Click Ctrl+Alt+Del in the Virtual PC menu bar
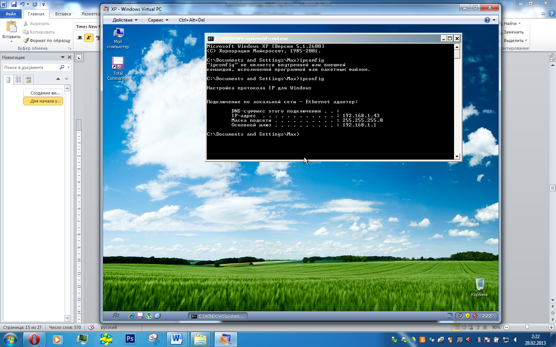 coord(192,20)
